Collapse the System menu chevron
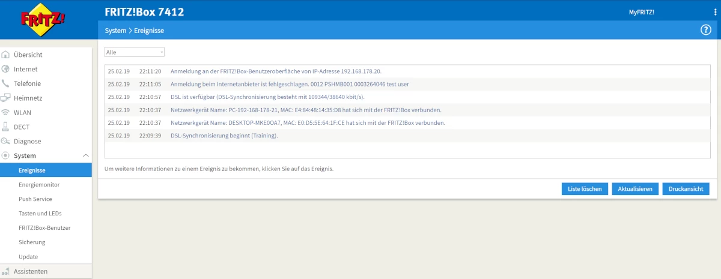721x279 pixels. click(85, 155)
